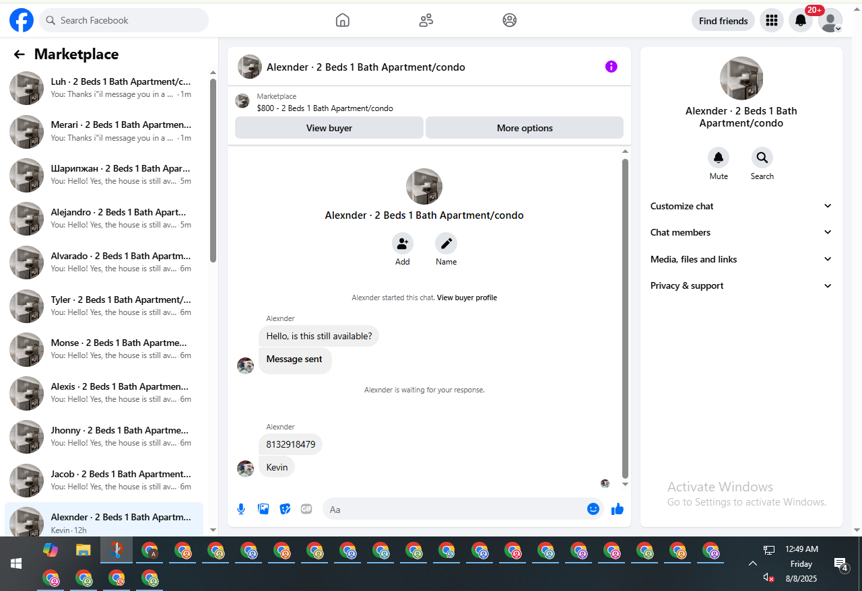Open Merari conversation in the list
The width and height of the screenshot is (862, 591).
coord(104,131)
